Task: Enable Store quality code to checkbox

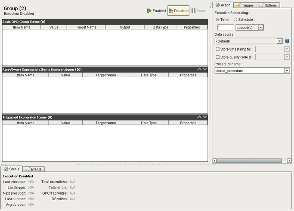Action: coord(217,57)
